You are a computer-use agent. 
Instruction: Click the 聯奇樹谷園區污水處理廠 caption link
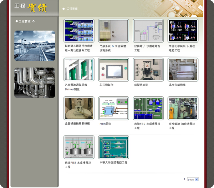tap(78, 48)
